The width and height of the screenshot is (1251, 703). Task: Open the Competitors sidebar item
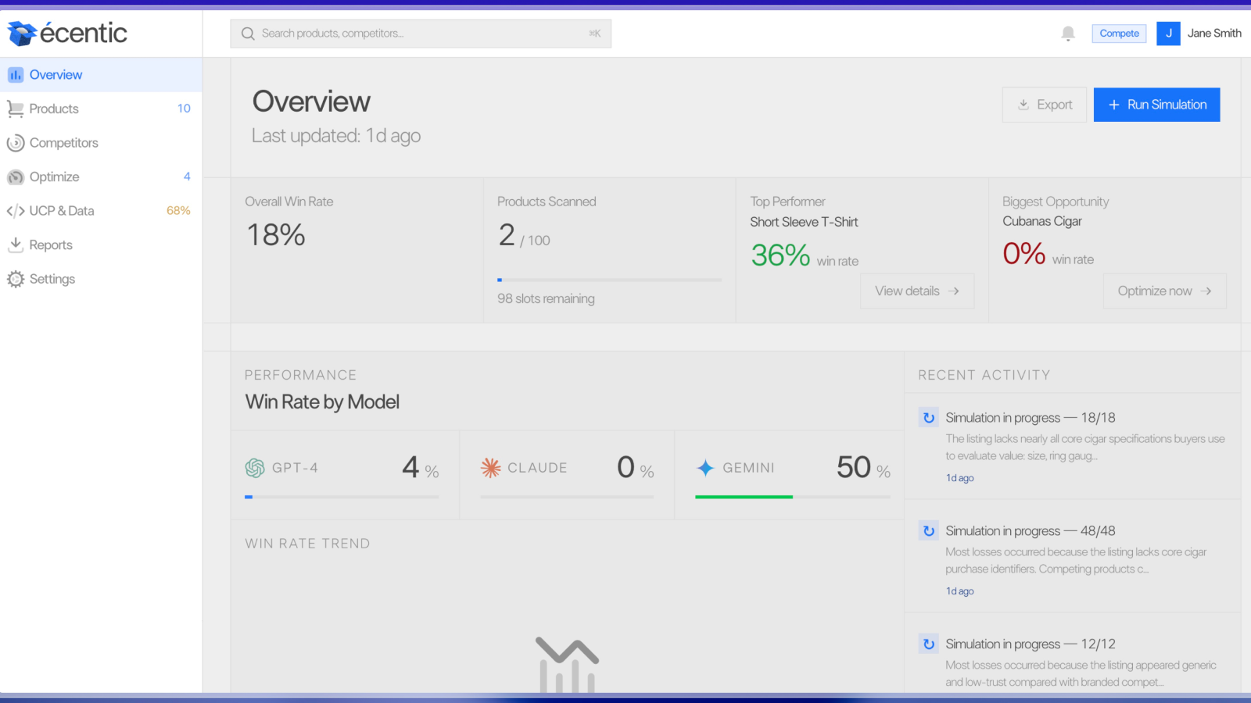(x=101, y=143)
